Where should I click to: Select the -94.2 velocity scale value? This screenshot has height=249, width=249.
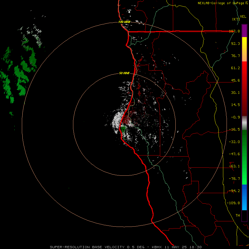tap(234, 191)
